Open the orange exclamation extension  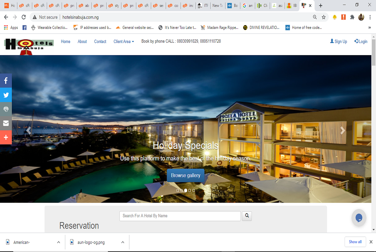tap(343, 17)
